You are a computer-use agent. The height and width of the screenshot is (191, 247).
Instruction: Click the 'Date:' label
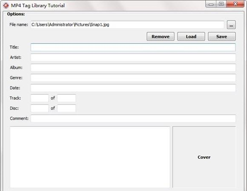point(15,88)
